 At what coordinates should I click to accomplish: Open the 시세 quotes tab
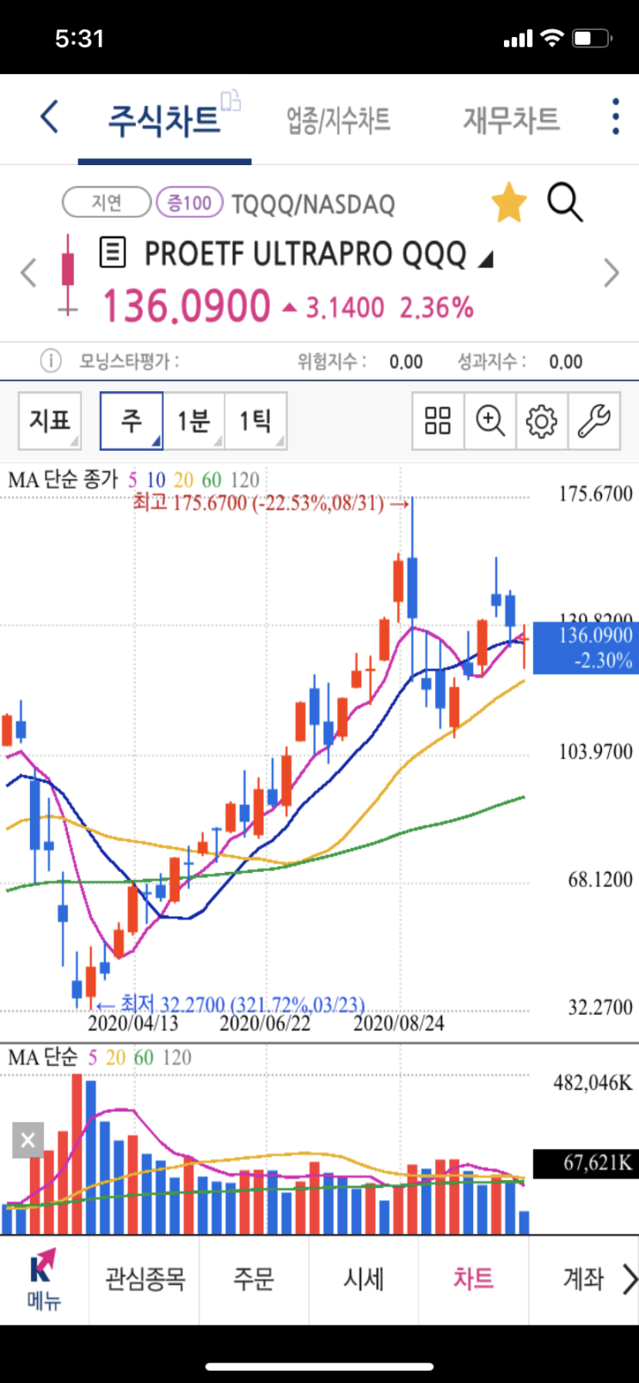tap(364, 1279)
